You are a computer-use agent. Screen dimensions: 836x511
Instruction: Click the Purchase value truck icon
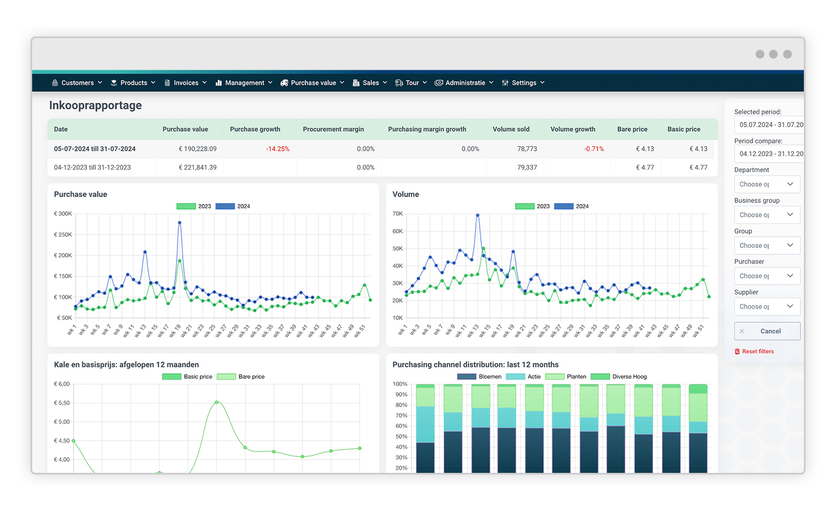[x=284, y=83]
